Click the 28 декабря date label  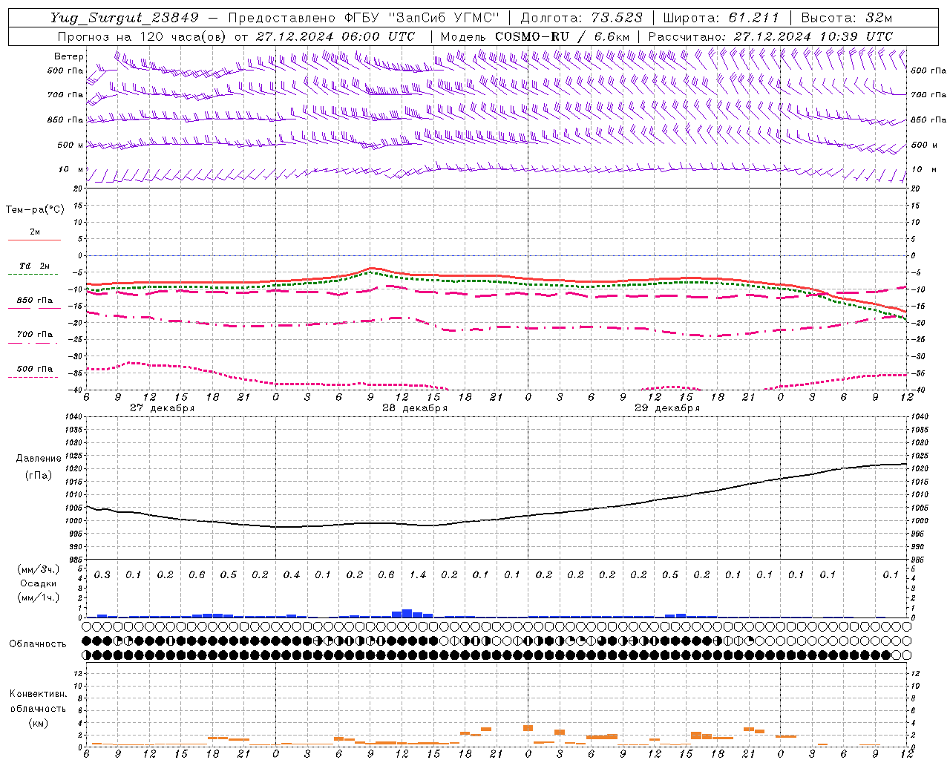(x=415, y=408)
